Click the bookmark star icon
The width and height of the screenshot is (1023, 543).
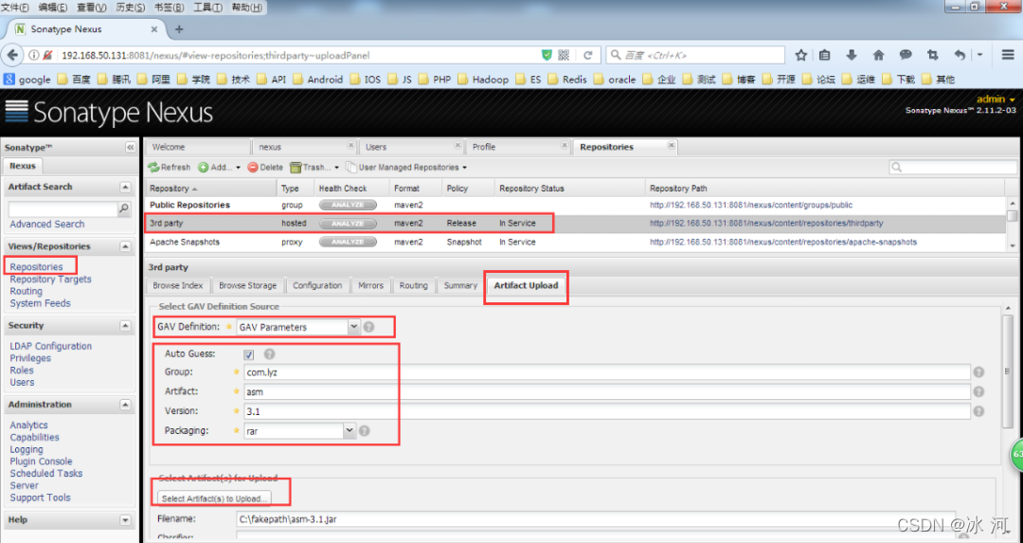point(801,56)
